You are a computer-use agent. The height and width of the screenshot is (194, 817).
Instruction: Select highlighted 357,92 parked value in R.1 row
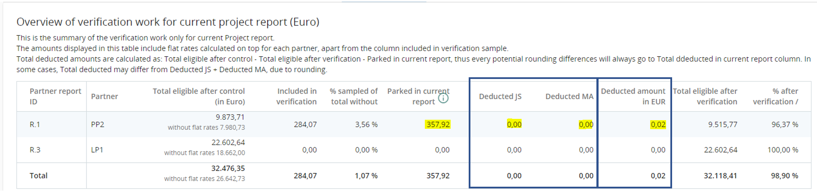click(x=438, y=124)
